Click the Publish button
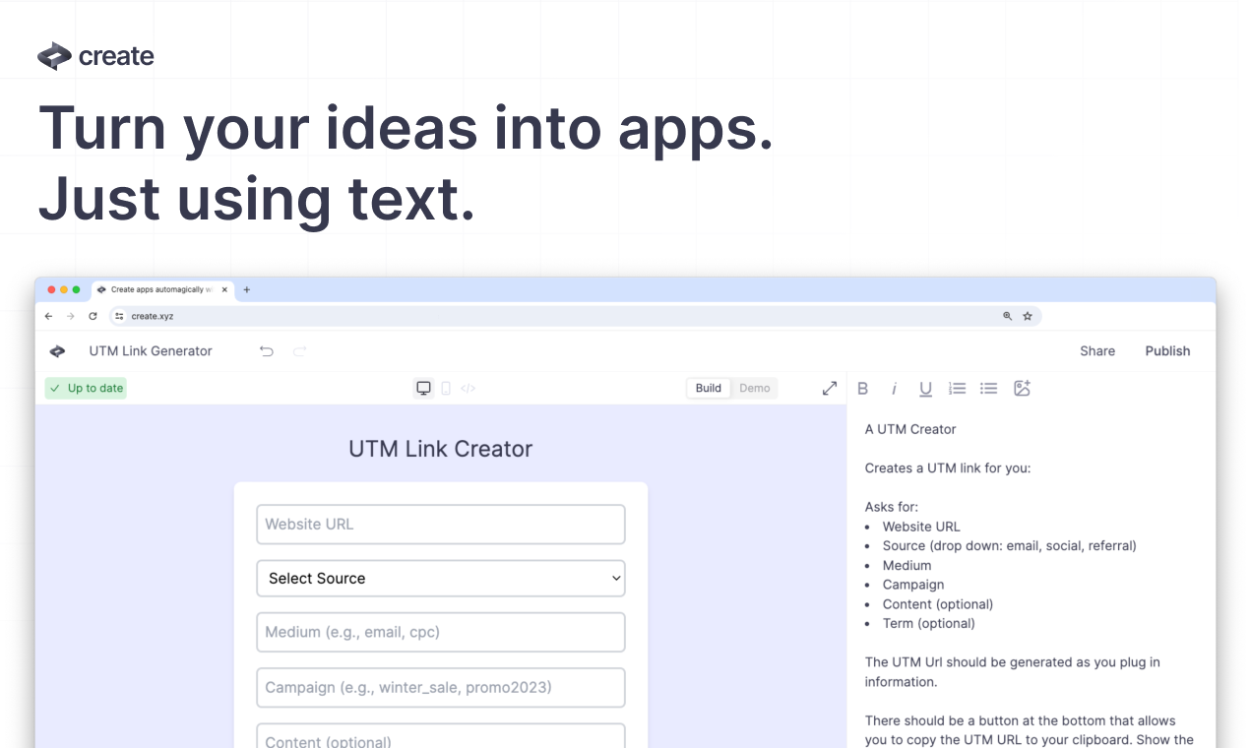The height and width of the screenshot is (748, 1250). [x=1167, y=350]
